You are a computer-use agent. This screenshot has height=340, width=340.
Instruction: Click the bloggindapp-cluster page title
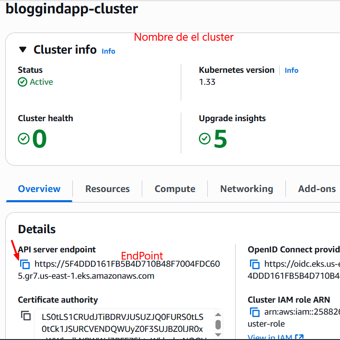point(72,9)
